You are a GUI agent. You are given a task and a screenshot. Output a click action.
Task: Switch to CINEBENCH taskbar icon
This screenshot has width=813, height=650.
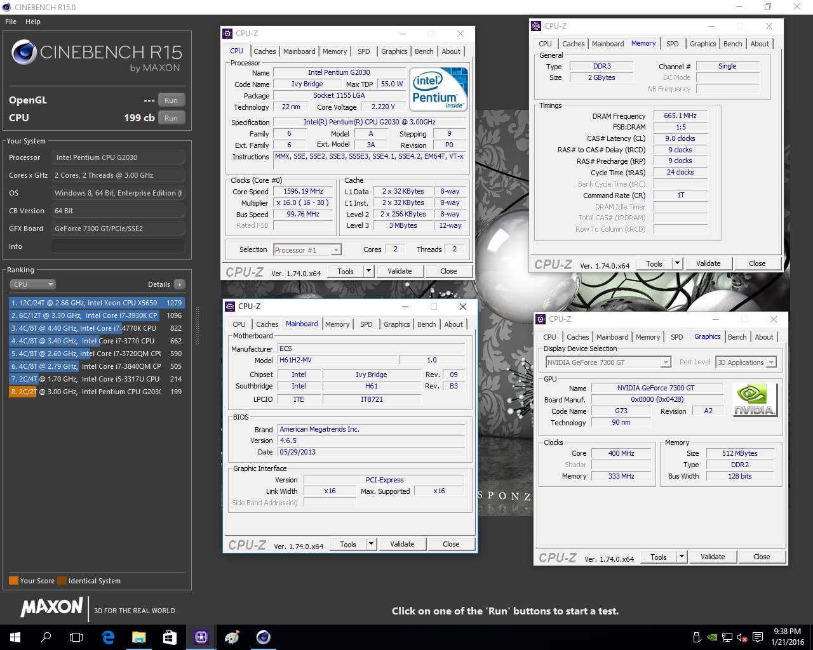pos(263,637)
